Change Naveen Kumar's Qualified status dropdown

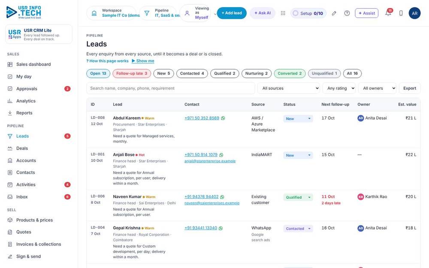(x=298, y=197)
